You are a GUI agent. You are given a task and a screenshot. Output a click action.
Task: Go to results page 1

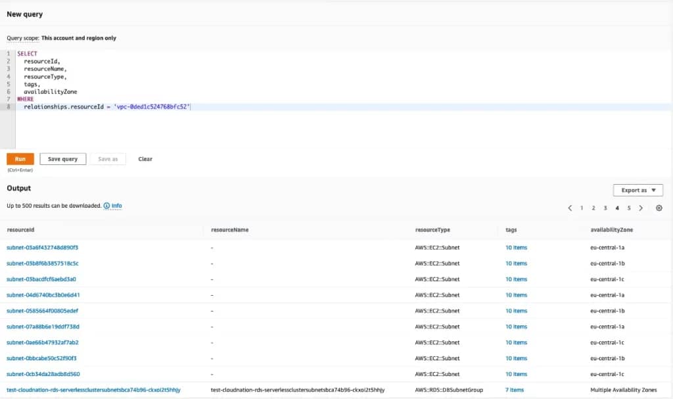tap(582, 208)
